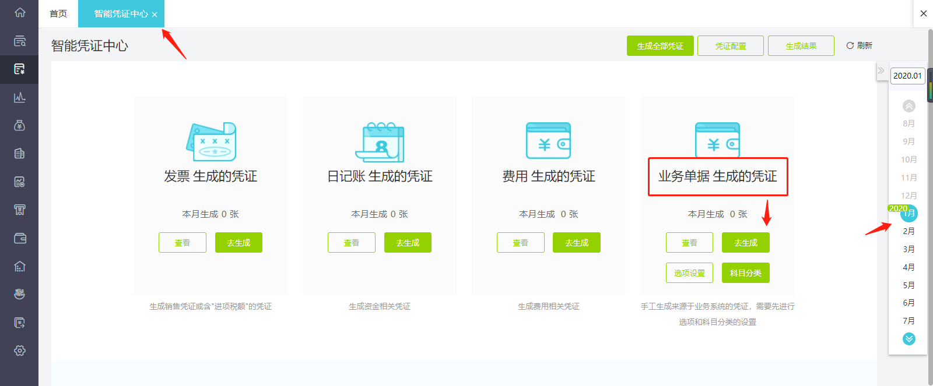Select 3月 in the month timeline
The height and width of the screenshot is (386, 933).
pyautogui.click(x=909, y=249)
